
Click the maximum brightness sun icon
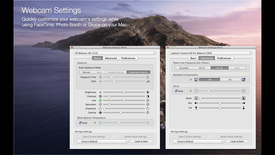148,92
